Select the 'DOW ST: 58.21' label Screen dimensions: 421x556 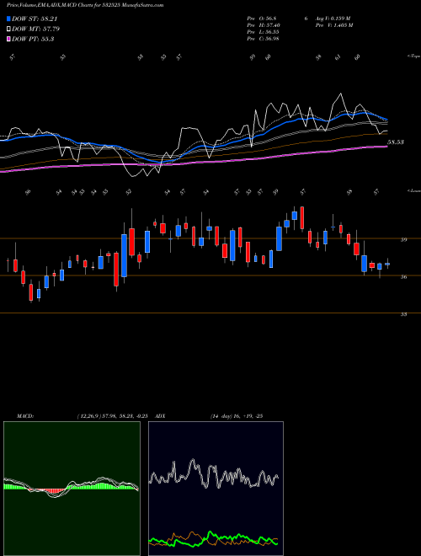(35, 19)
